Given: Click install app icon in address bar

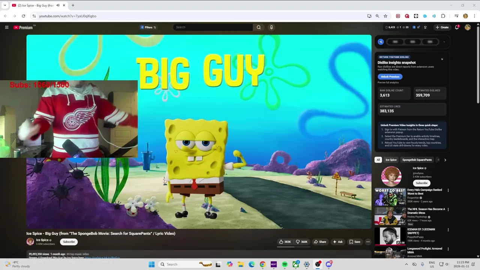Looking at the screenshot, I should pyautogui.click(x=369, y=16).
